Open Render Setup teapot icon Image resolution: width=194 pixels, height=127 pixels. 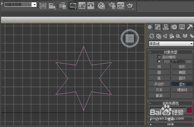pos(112,6)
